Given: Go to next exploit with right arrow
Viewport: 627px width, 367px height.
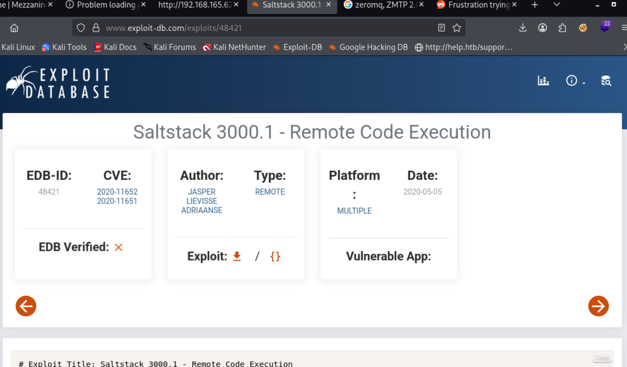Looking at the screenshot, I should 598,306.
